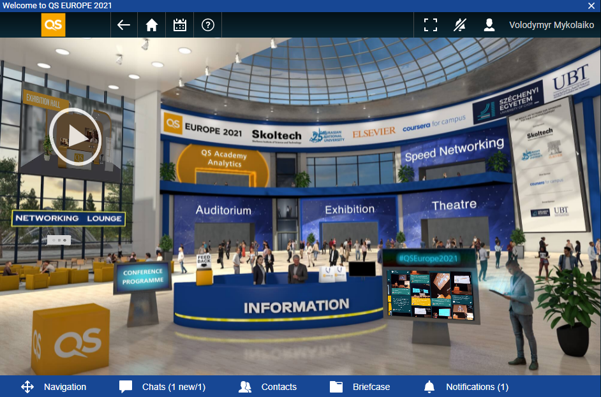Click the Notifications bell icon in bottom bar
601x397 pixels.
click(x=429, y=387)
